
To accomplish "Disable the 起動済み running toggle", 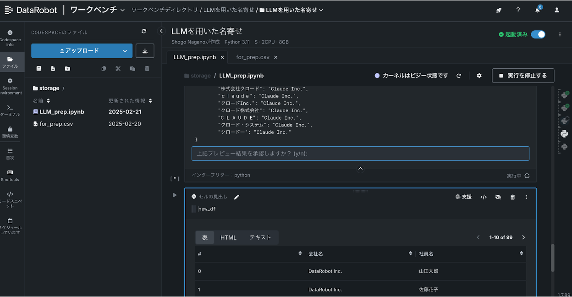I will [x=538, y=34].
